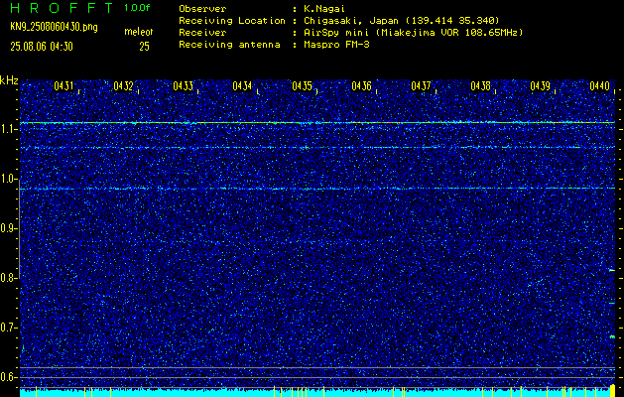Click the HROFFT program title
This screenshot has height=397, width=624.
[62, 8]
